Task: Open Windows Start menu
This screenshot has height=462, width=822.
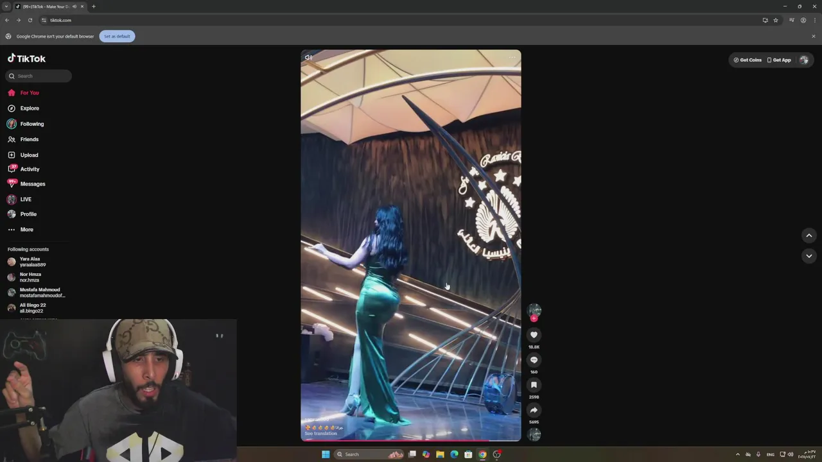Action: coord(326,454)
